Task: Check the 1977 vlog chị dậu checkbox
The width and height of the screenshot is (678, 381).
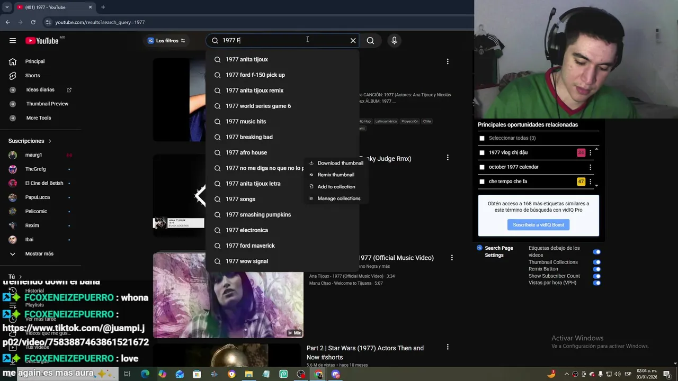Action: [x=482, y=153]
